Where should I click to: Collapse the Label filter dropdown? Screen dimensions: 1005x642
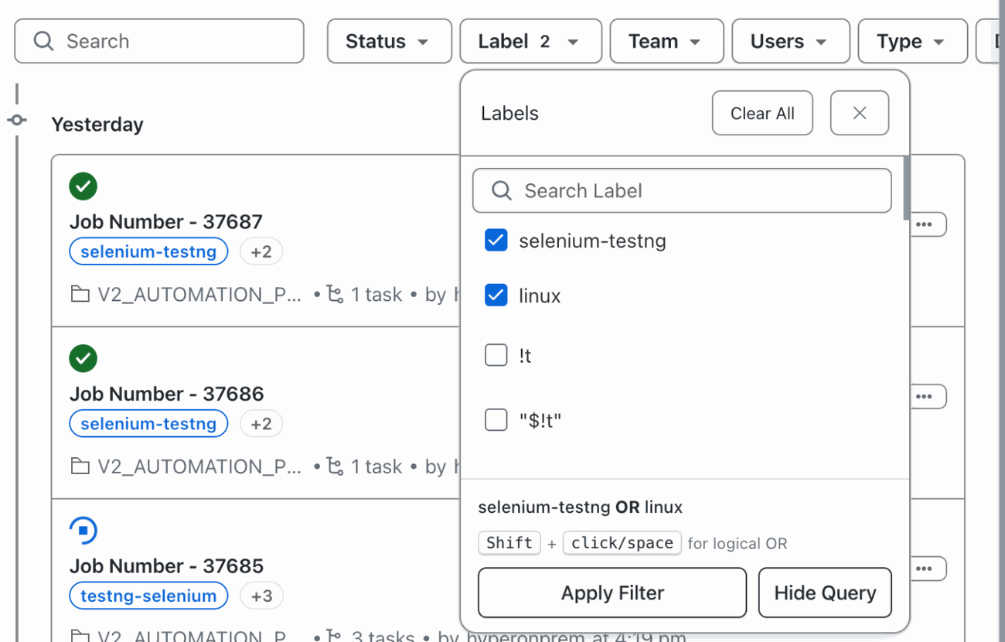click(531, 41)
